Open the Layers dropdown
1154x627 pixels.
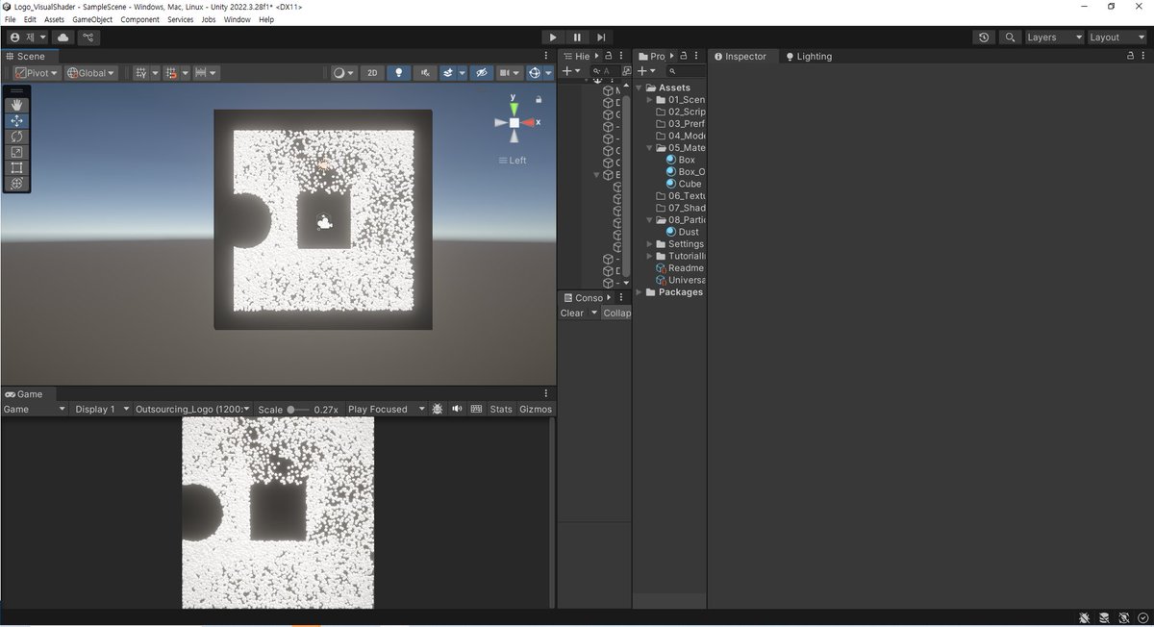click(1054, 38)
